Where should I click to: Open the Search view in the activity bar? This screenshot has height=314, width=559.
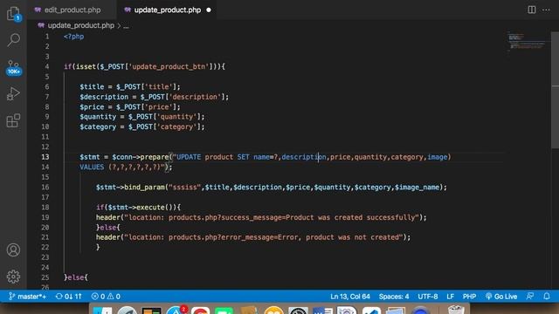[x=14, y=40]
